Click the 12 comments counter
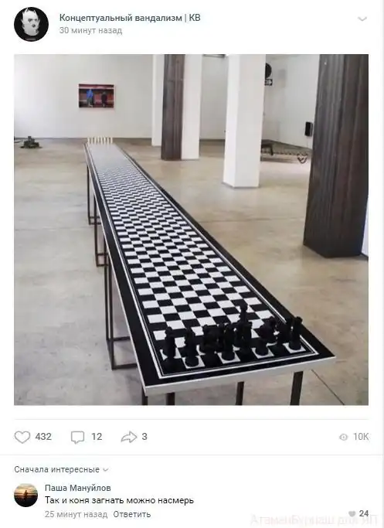 coord(97,437)
